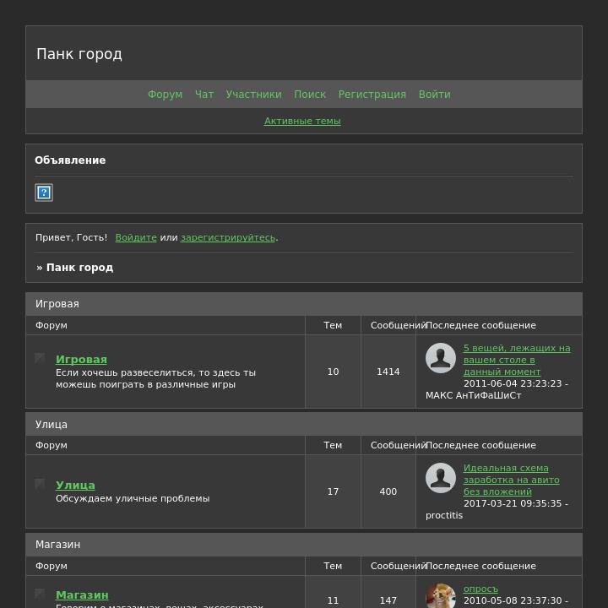608x608 pixels.
Task: Click the status icon beside Улица forum
Action: pyautogui.click(x=40, y=484)
